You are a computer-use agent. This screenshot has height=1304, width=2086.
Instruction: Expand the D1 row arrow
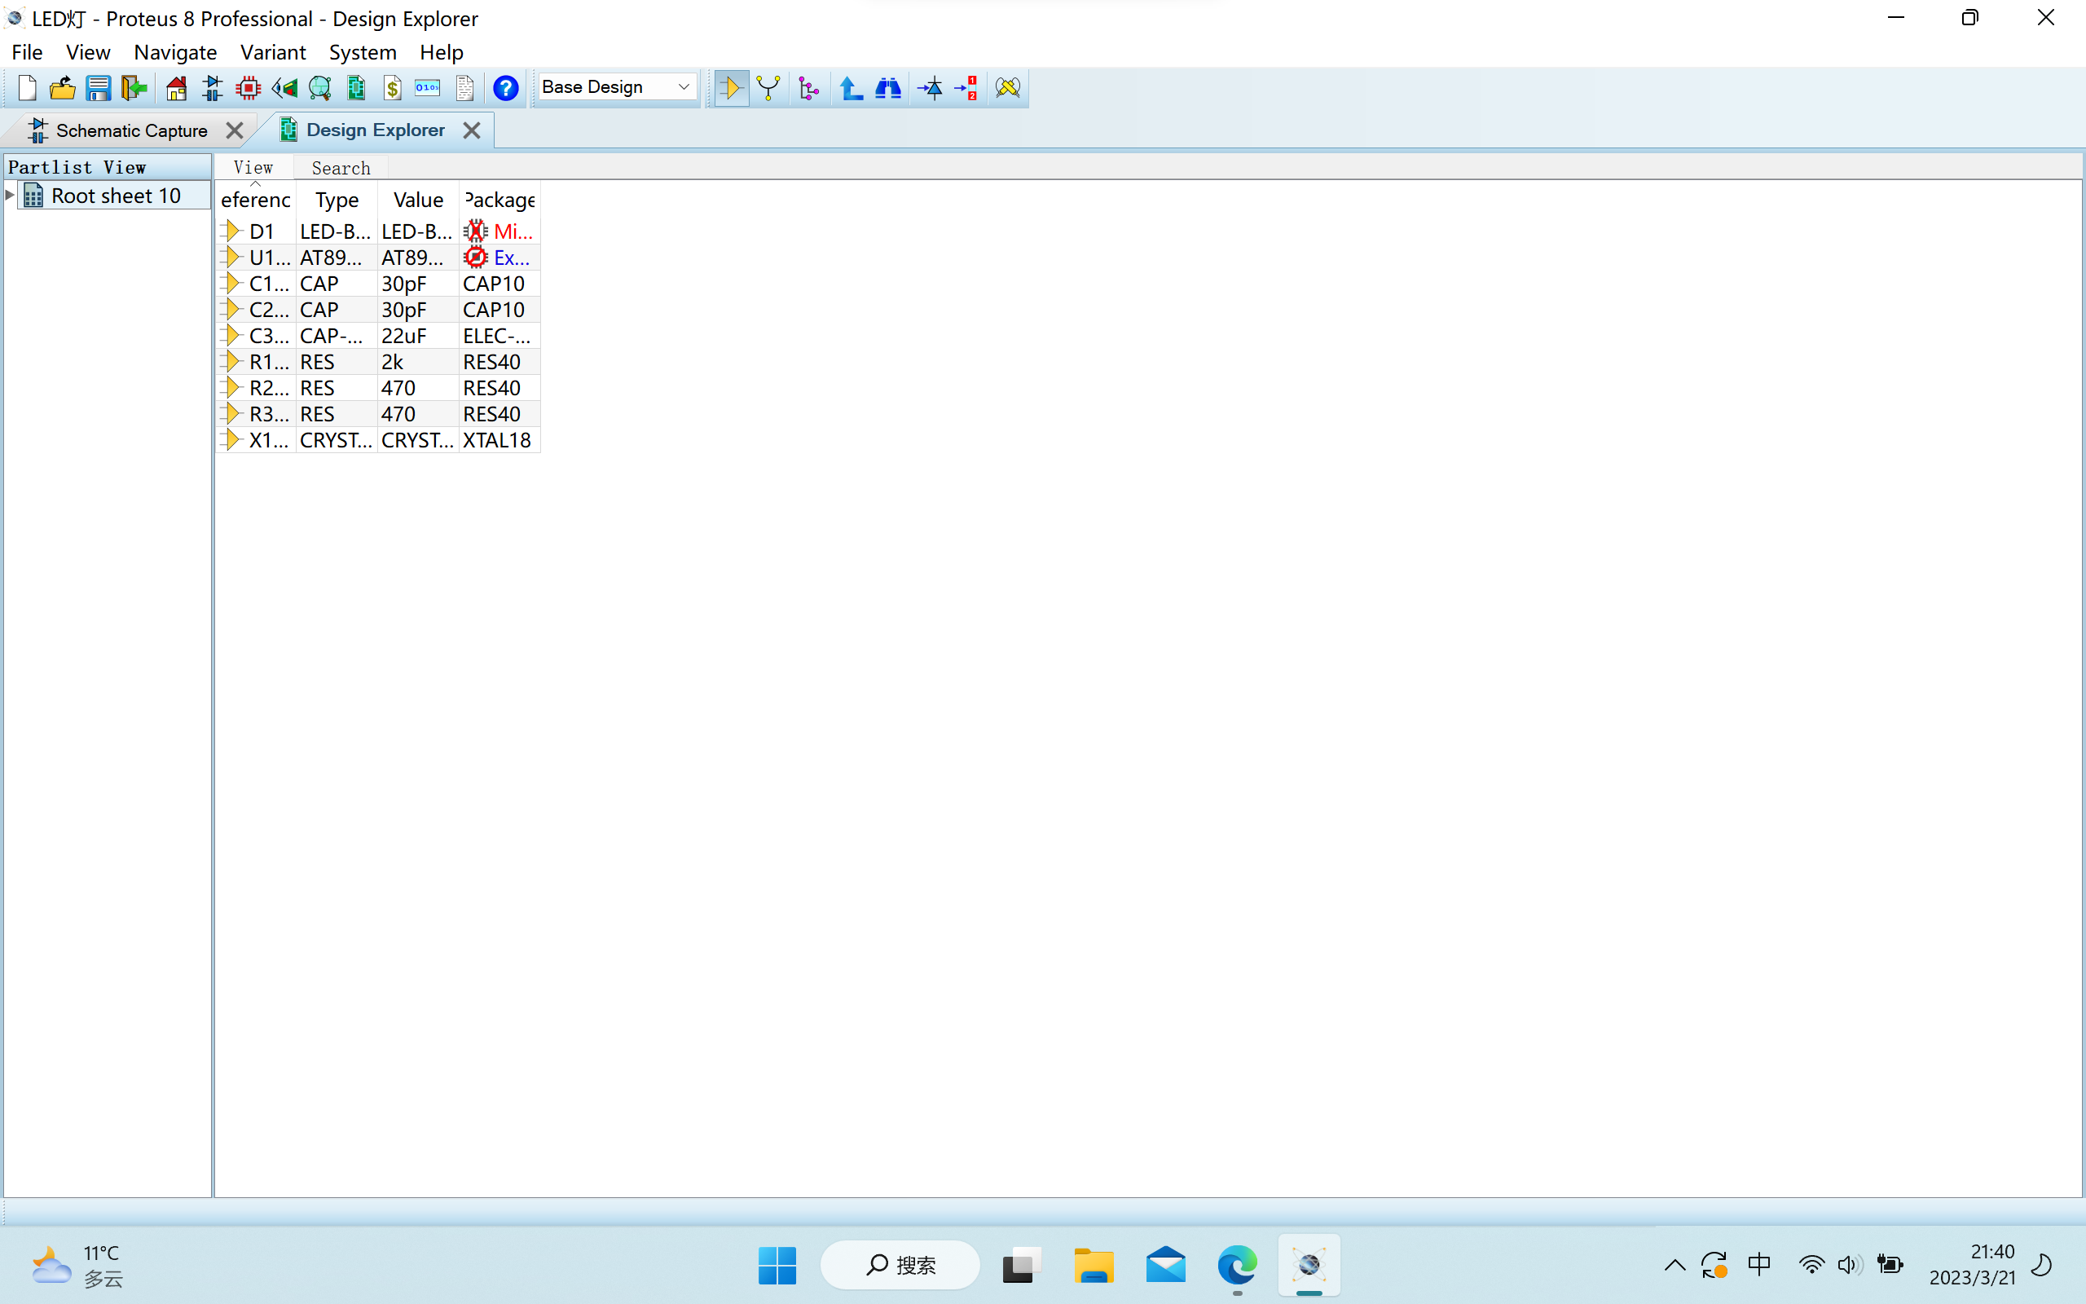point(232,231)
